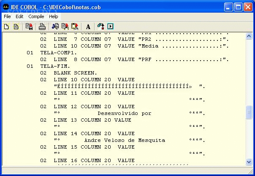
Task: Run the program with the play icon
Action: coord(111,27)
